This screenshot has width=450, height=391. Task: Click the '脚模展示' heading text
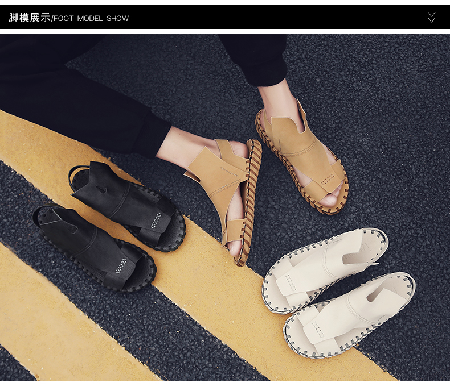click(x=30, y=18)
